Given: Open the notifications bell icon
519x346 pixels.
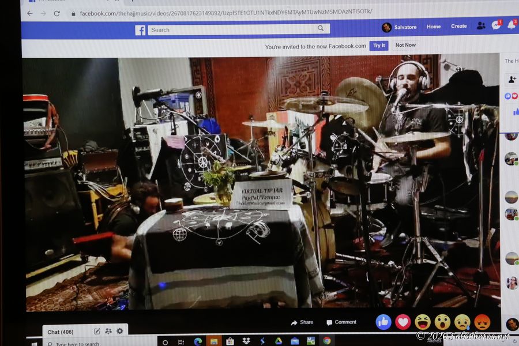Looking at the screenshot, I should [511, 25].
